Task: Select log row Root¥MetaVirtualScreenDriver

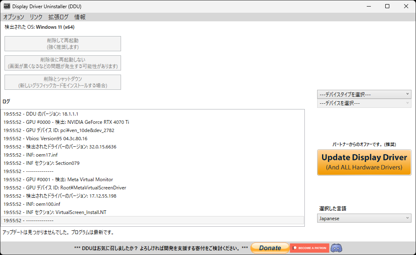Action: click(x=153, y=188)
